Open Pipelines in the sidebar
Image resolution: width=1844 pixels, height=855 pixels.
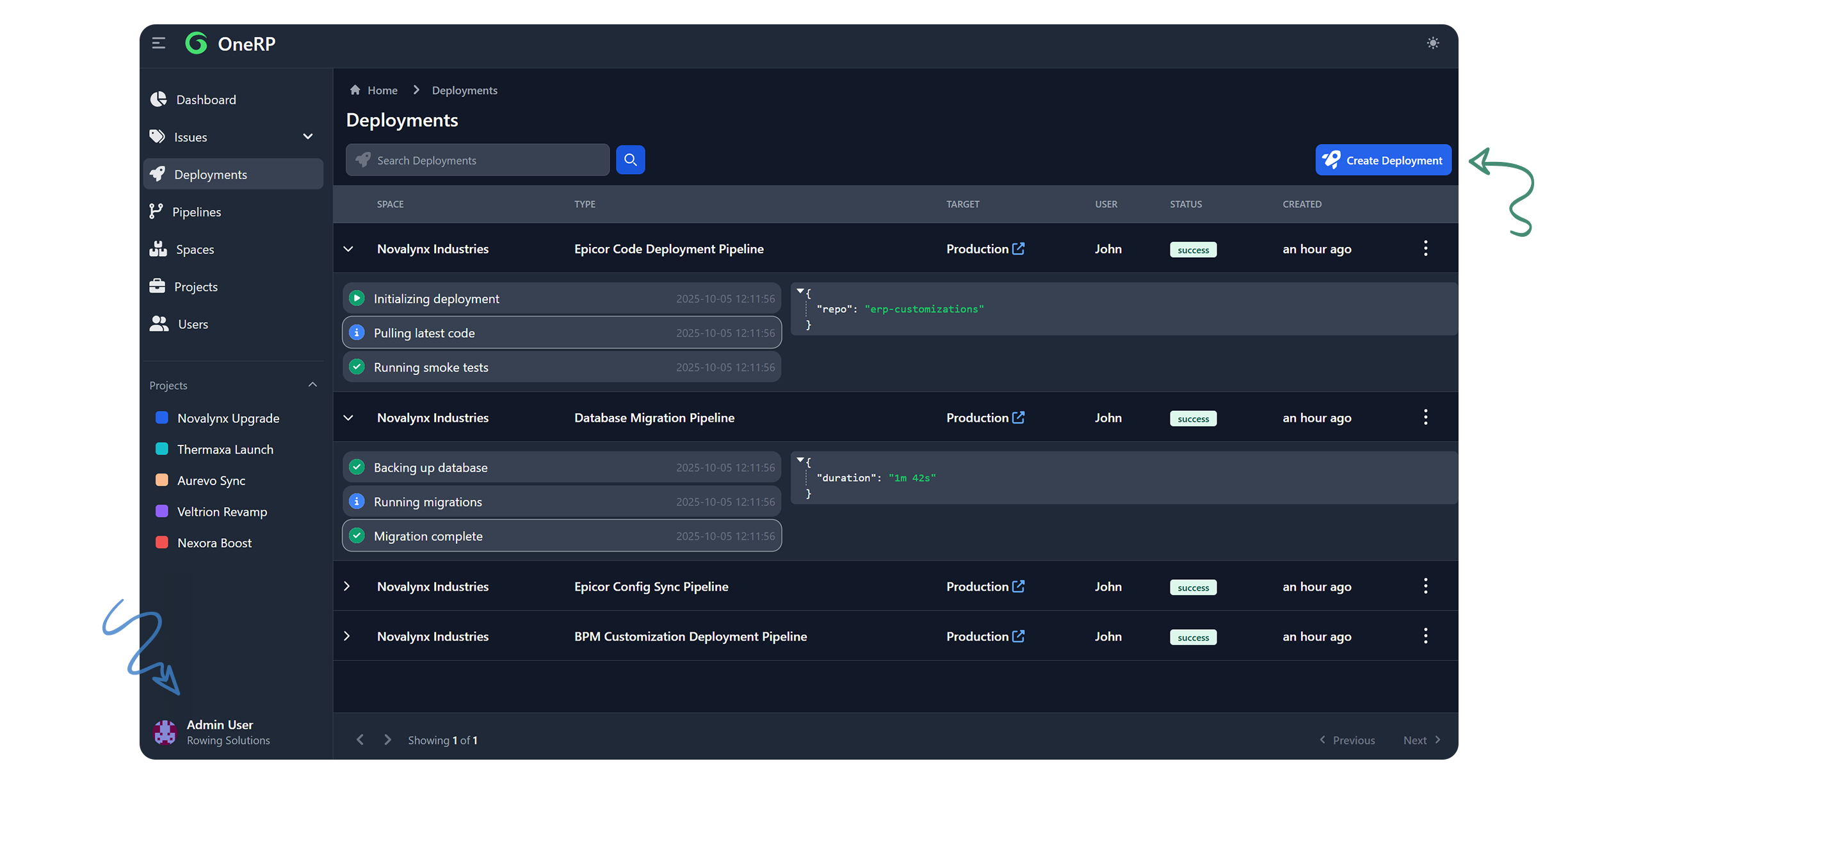pyautogui.click(x=196, y=212)
